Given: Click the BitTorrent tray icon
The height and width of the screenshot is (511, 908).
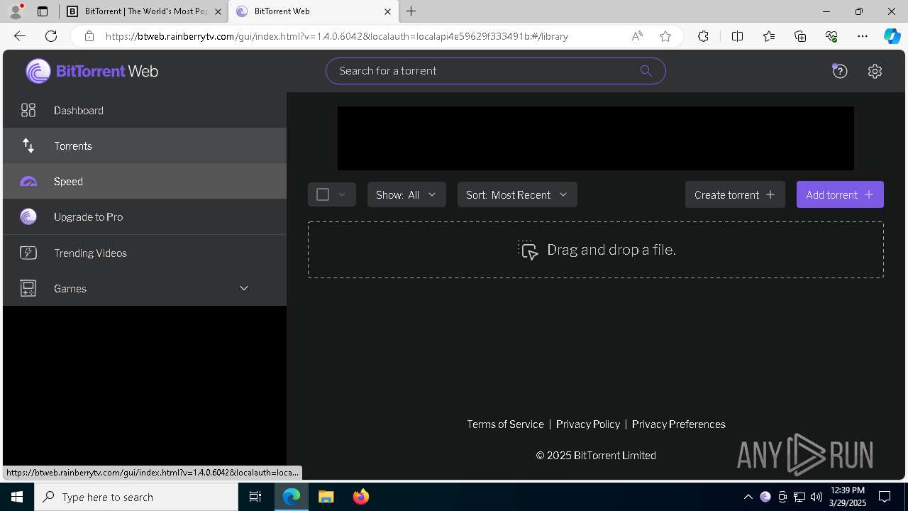Looking at the screenshot, I should [x=765, y=497].
